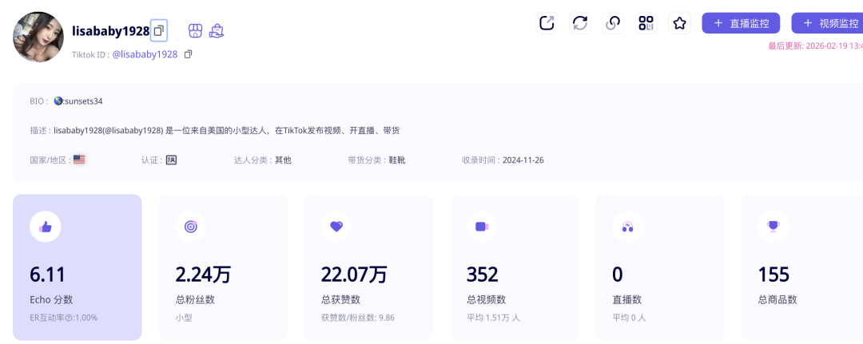Select the 总商品数 155 value

point(774,275)
